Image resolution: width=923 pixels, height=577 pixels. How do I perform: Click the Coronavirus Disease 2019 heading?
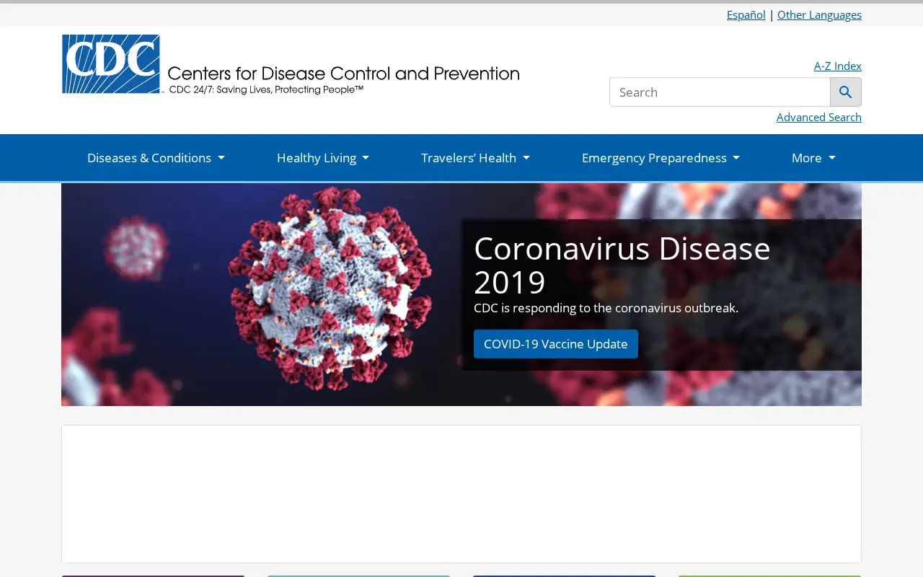(622, 265)
